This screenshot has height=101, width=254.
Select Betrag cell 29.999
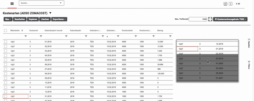[160, 64]
